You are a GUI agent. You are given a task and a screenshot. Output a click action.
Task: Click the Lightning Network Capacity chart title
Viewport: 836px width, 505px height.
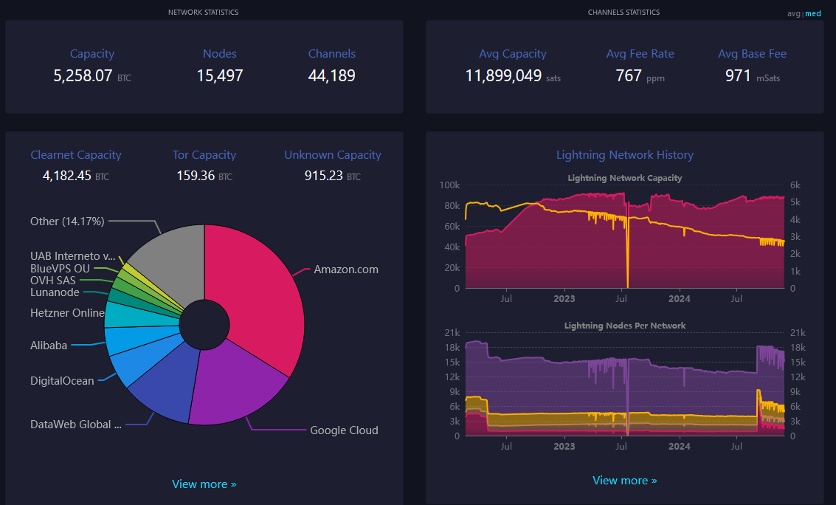tap(624, 178)
